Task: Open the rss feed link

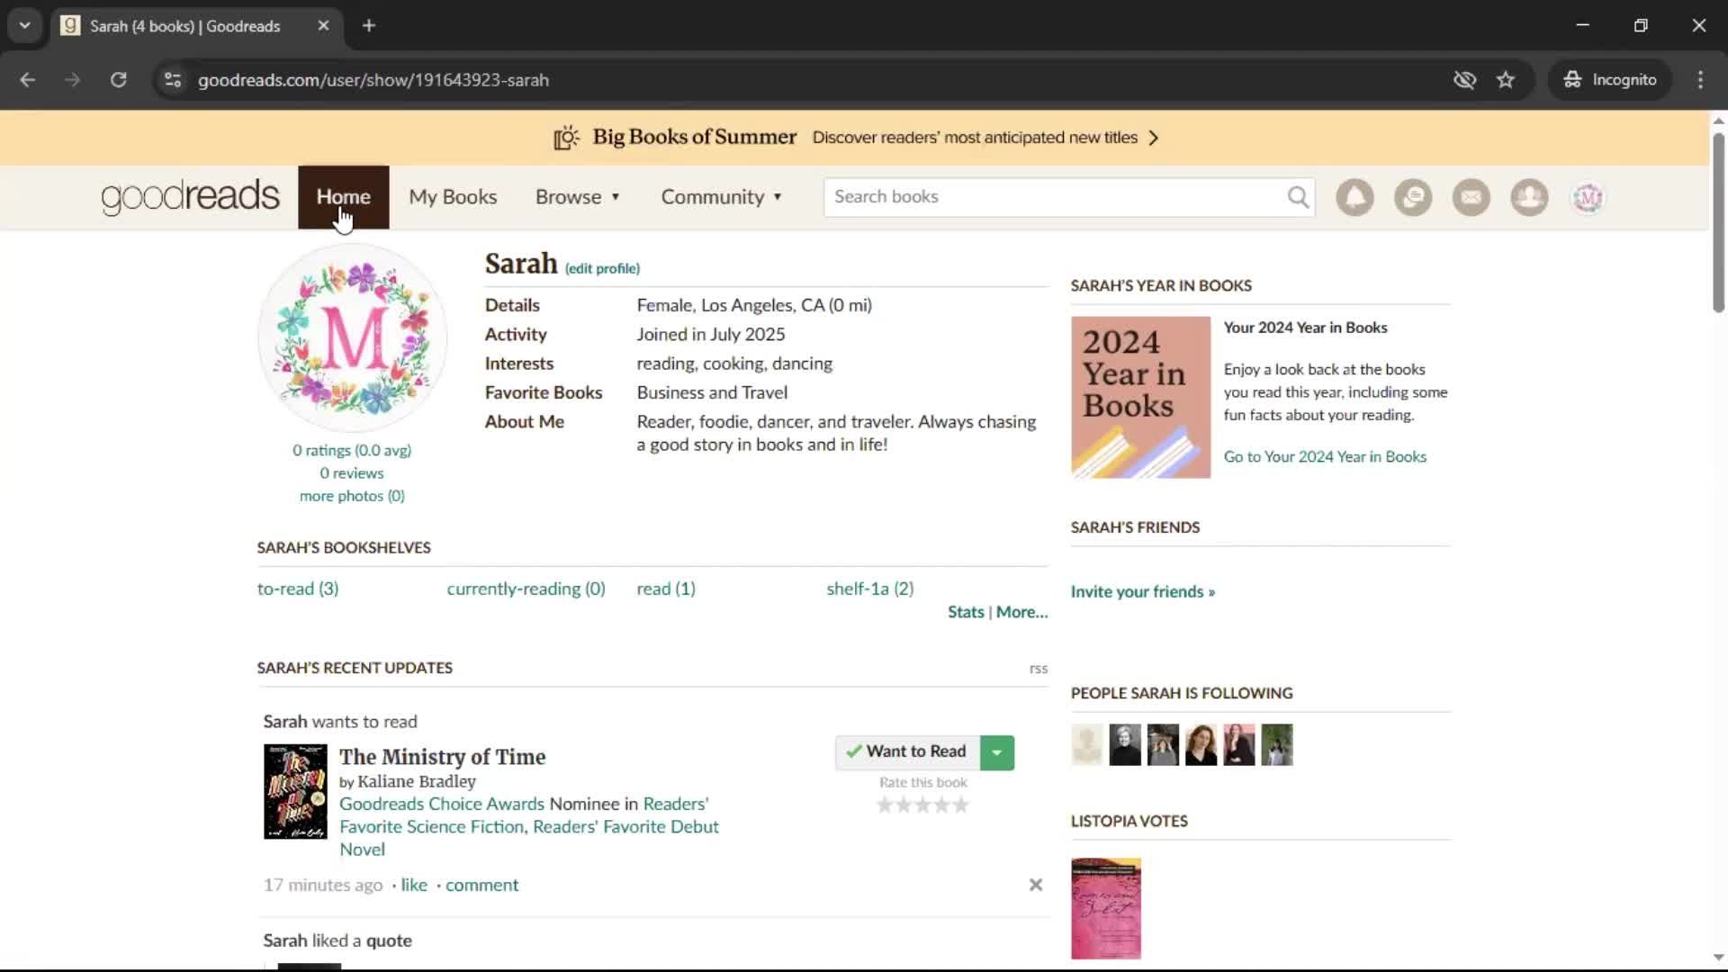Action: coord(1039,669)
